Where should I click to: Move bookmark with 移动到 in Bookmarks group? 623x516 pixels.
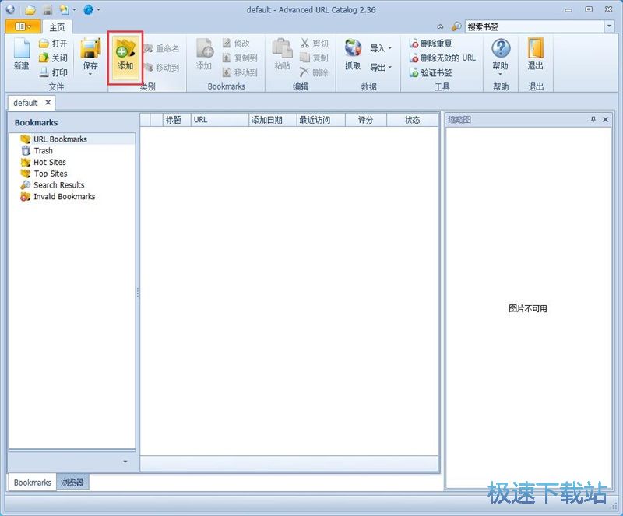point(240,72)
